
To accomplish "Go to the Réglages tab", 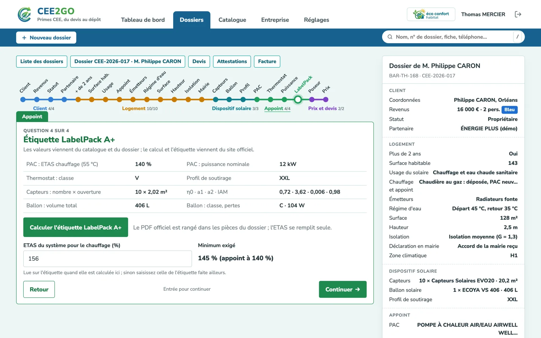I will click(x=316, y=20).
